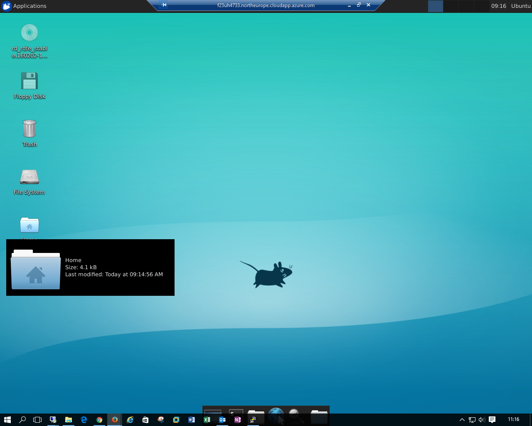Viewport: 532px width, 426px height.
Task: Switch to the first workspace in switcher
Action: (435, 6)
